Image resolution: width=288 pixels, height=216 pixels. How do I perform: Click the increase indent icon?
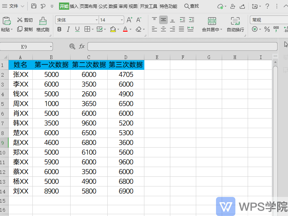(191, 20)
